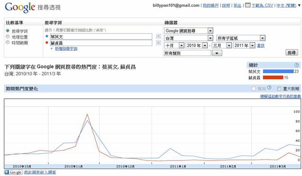Open the 下載為 CSV link
This screenshot has height=176, width=302.
[x=262, y=5]
